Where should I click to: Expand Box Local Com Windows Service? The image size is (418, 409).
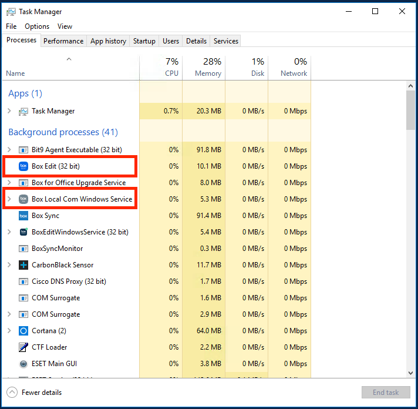click(x=9, y=199)
